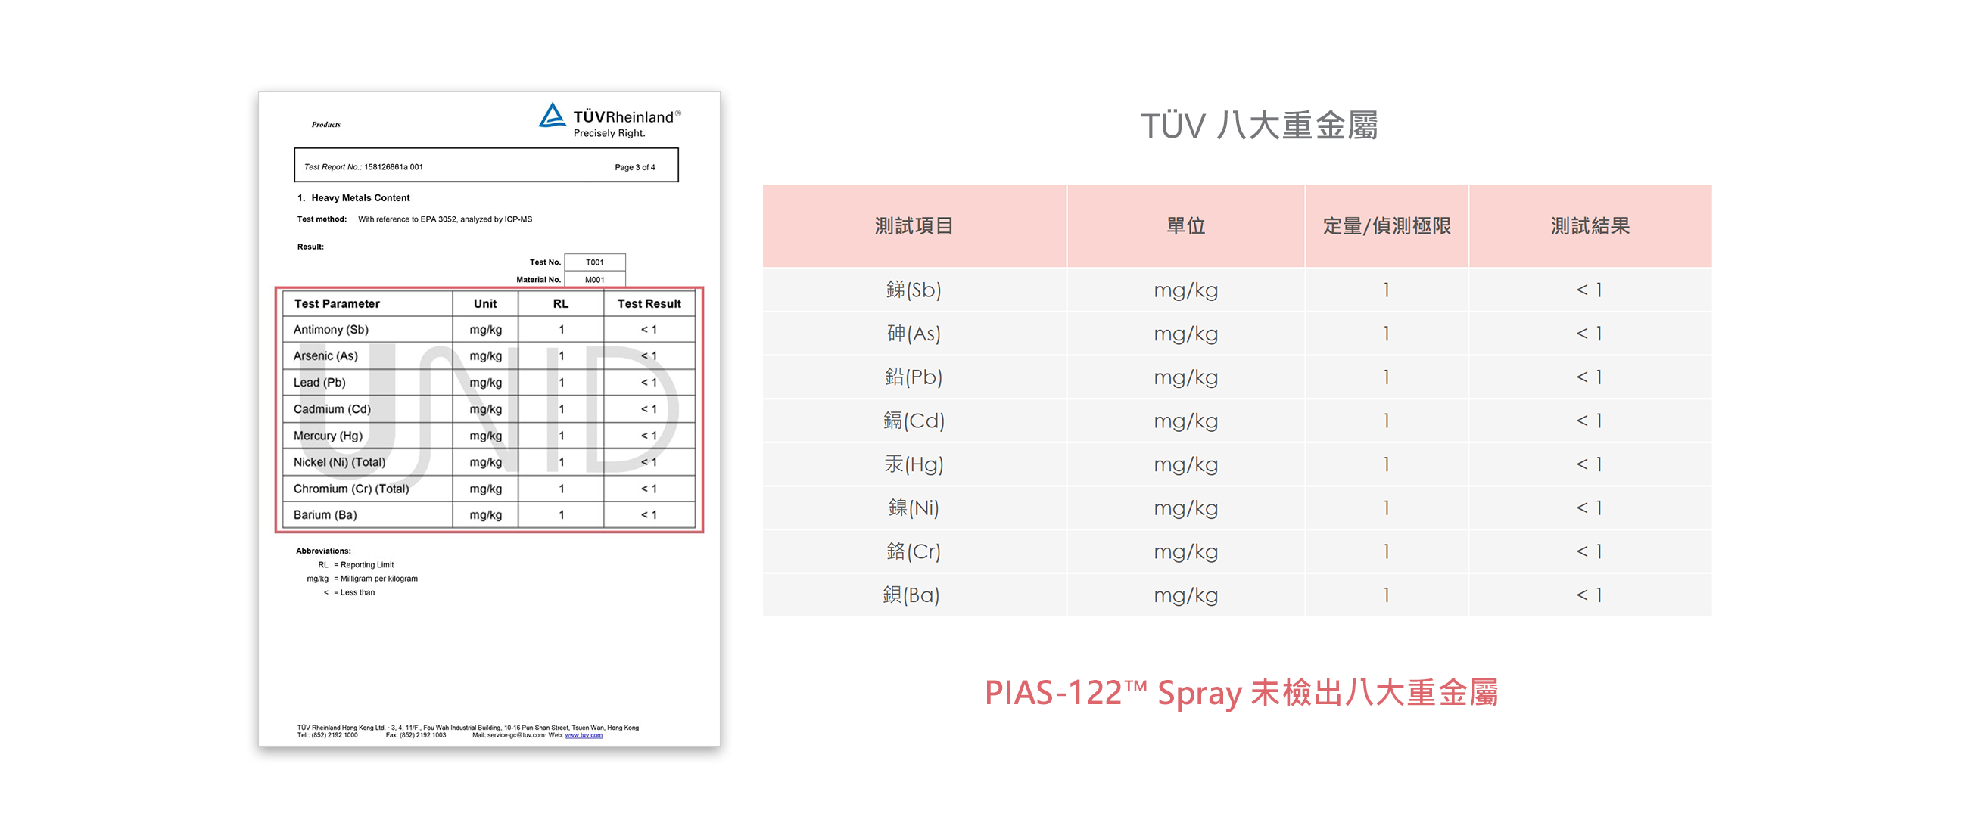Click the RL = Reporting Limit abbreviation

356,565
